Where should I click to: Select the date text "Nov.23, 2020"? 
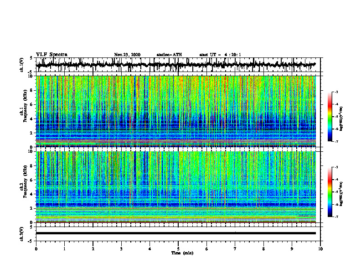[x=127, y=55]
